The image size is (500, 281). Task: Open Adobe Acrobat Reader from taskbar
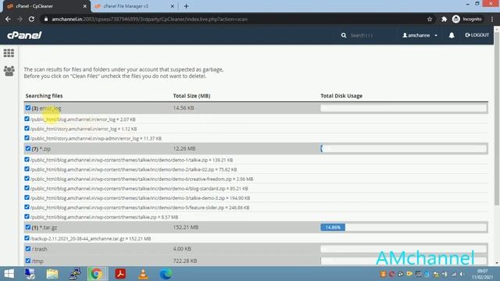click(x=120, y=274)
